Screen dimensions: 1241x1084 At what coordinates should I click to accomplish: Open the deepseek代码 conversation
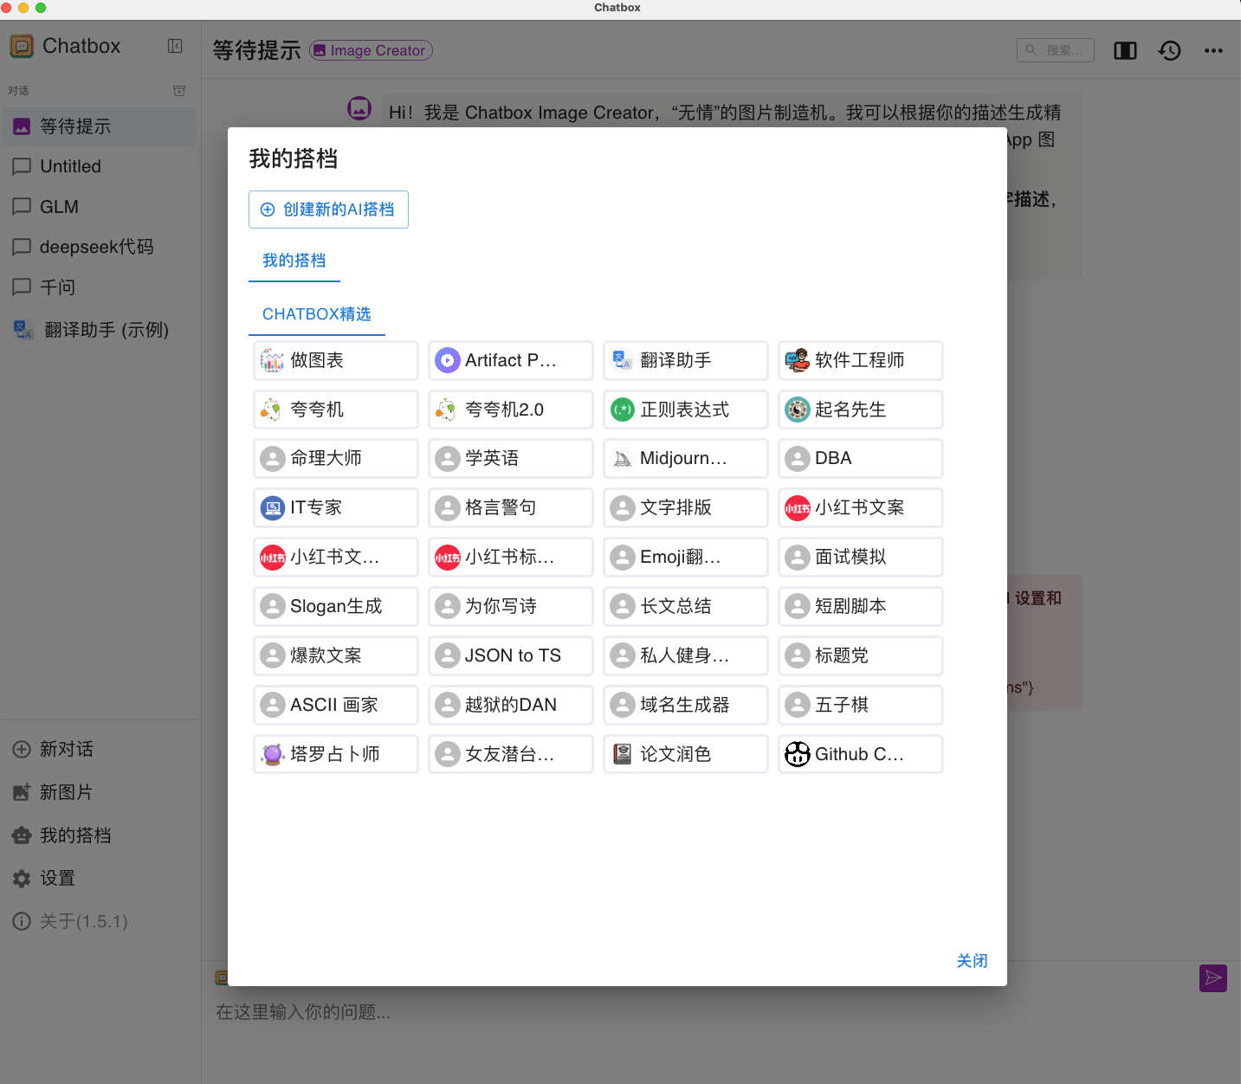99,247
